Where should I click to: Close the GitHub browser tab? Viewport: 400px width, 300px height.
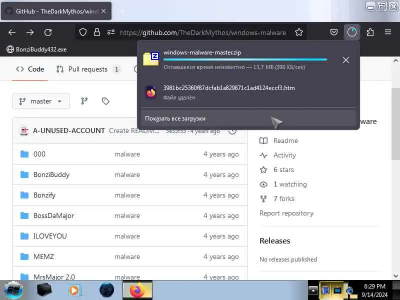(103, 11)
